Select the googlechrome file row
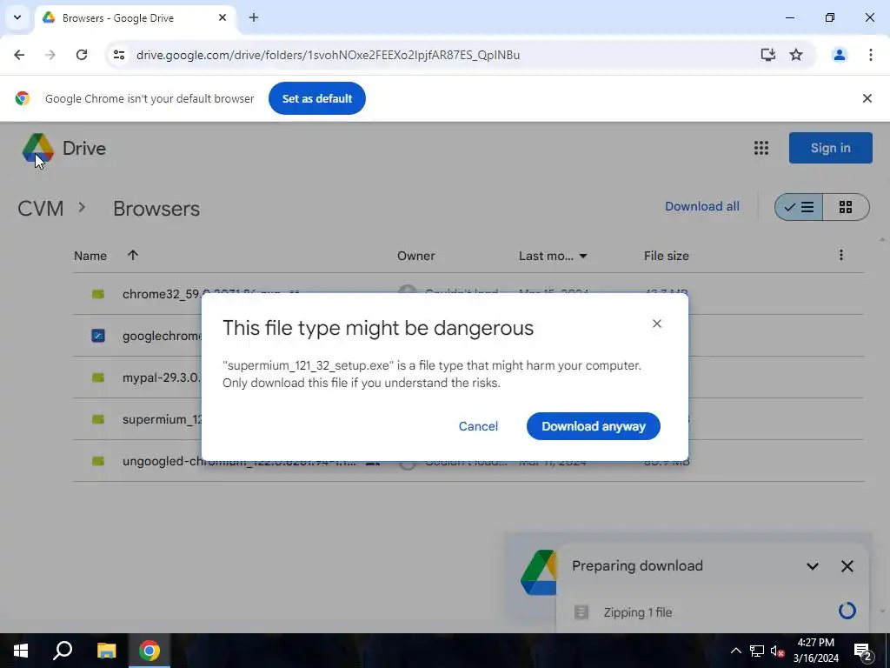The image size is (890, 668). click(x=468, y=336)
